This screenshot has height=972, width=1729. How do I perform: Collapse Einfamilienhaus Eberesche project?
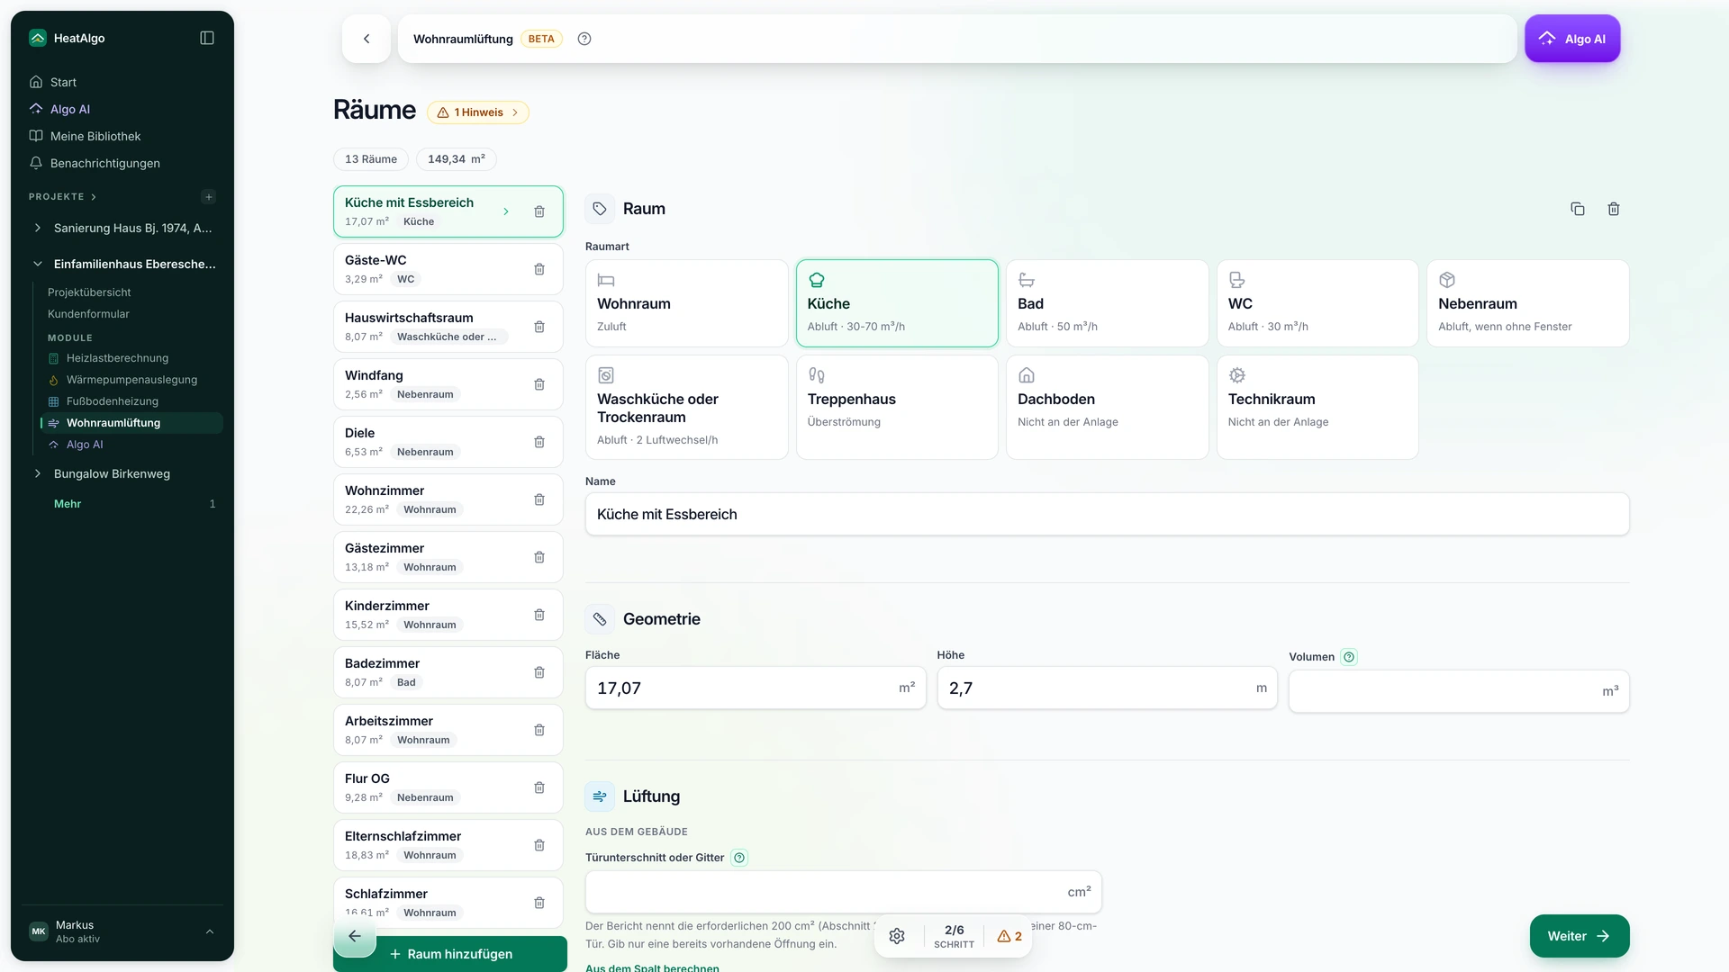point(37,264)
